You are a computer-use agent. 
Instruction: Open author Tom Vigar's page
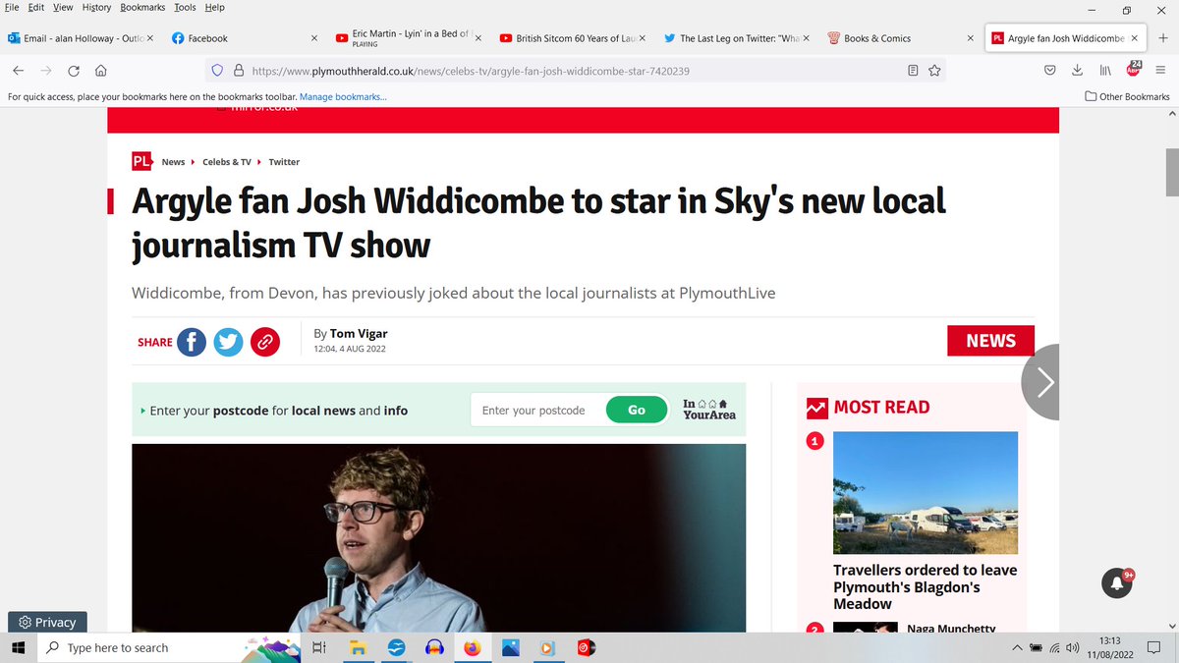(359, 334)
